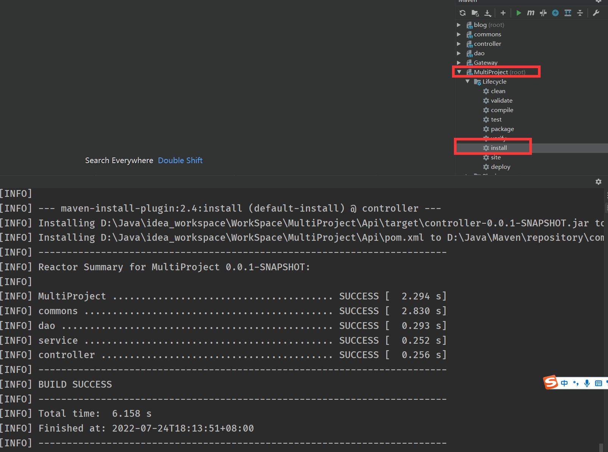Viewport: 608px width, 452px height.
Task: Click Reload All Maven Projects icon
Action: click(463, 13)
